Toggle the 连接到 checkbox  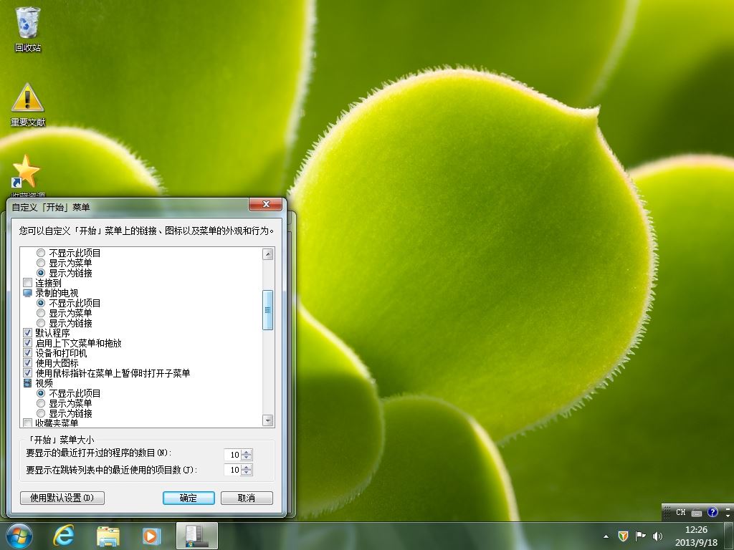point(28,283)
